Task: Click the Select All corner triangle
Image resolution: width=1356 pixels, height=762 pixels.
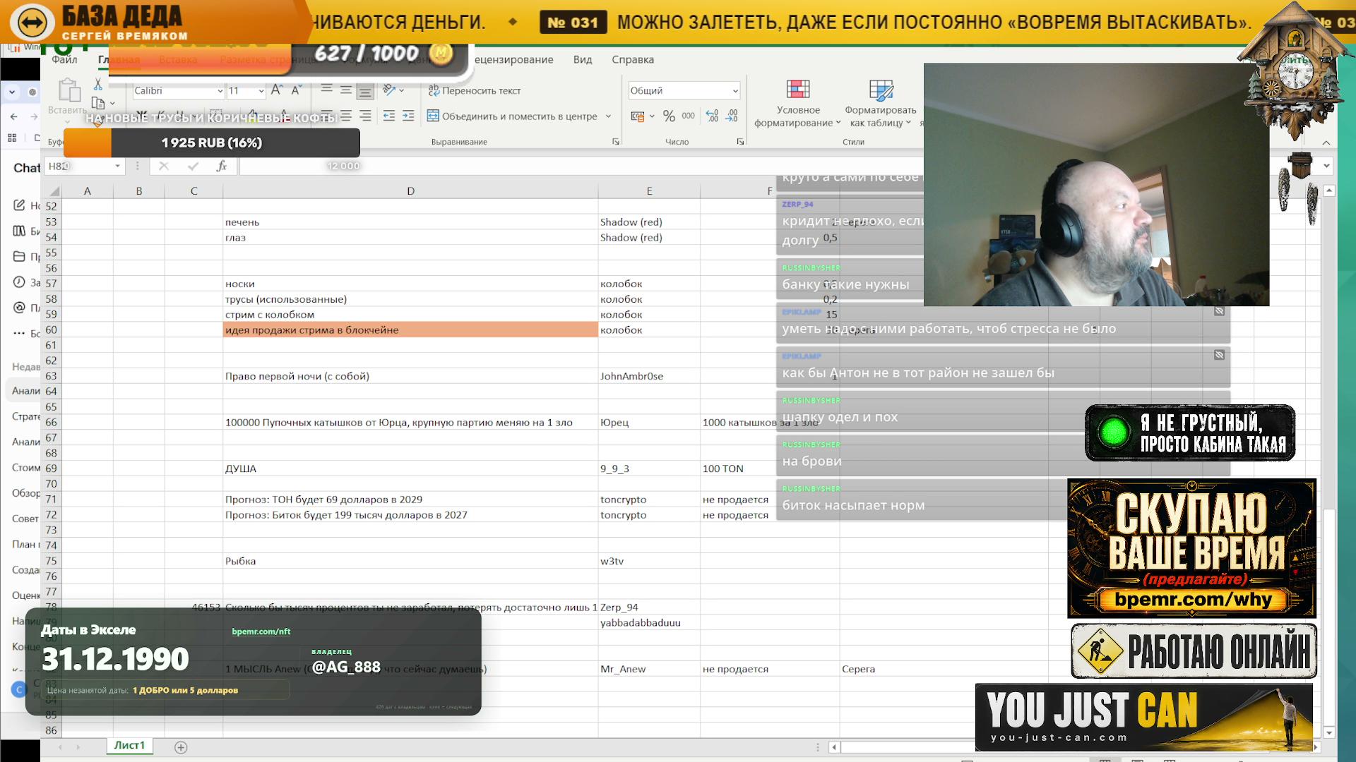Action: tap(54, 191)
